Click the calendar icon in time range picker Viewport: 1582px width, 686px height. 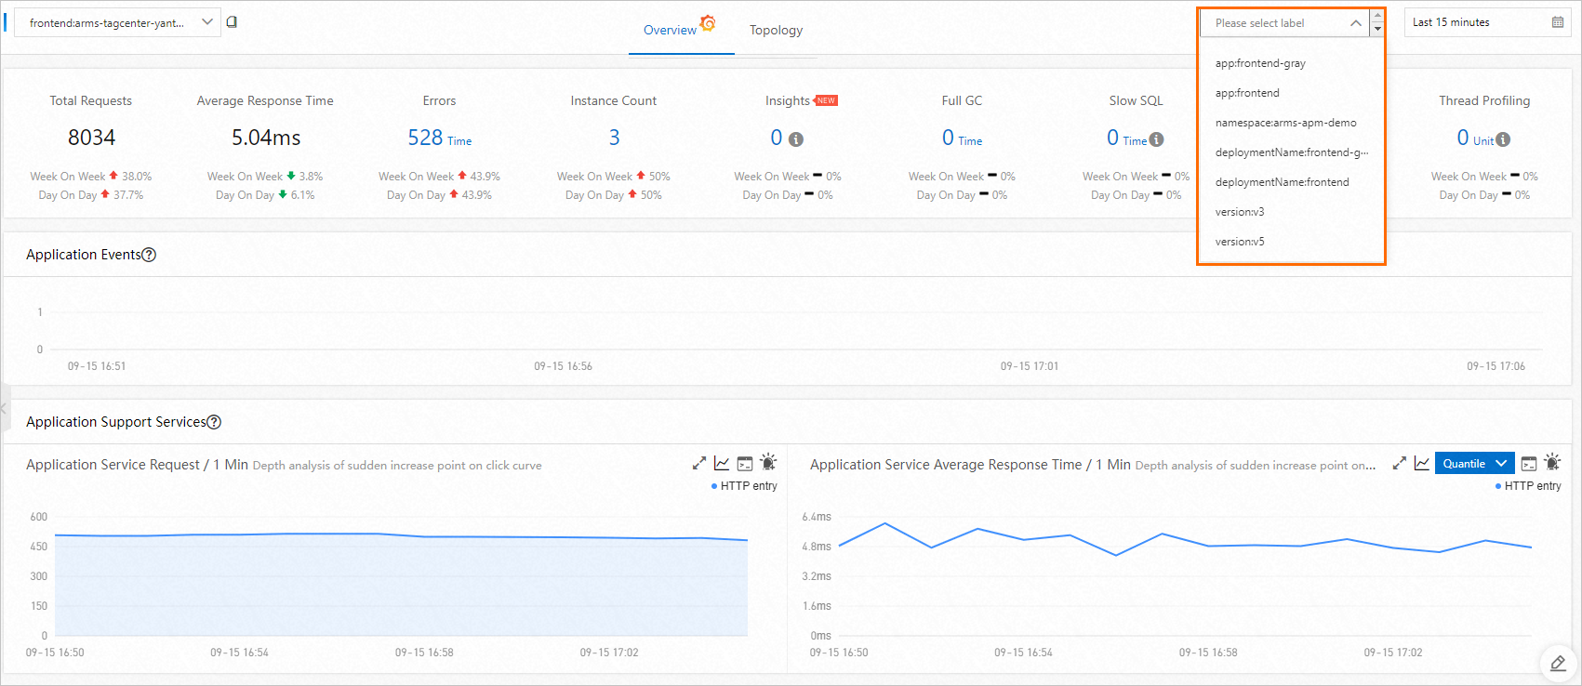tap(1558, 22)
